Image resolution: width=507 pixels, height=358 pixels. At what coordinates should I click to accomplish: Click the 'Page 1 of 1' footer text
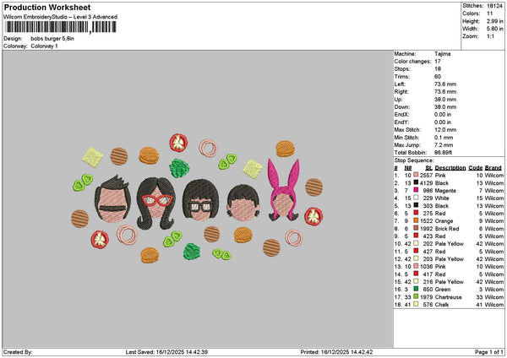coord(489,352)
